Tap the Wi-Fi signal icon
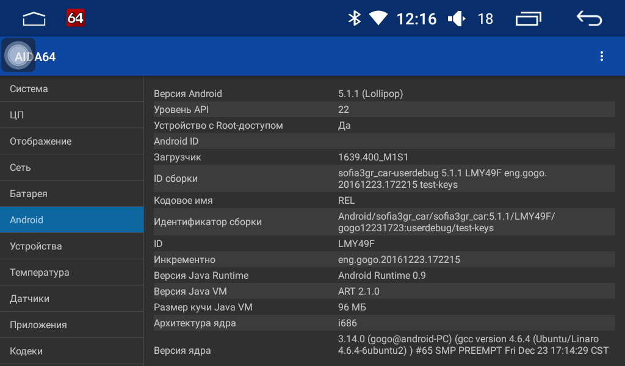Image resolution: width=625 pixels, height=366 pixels. 378,18
